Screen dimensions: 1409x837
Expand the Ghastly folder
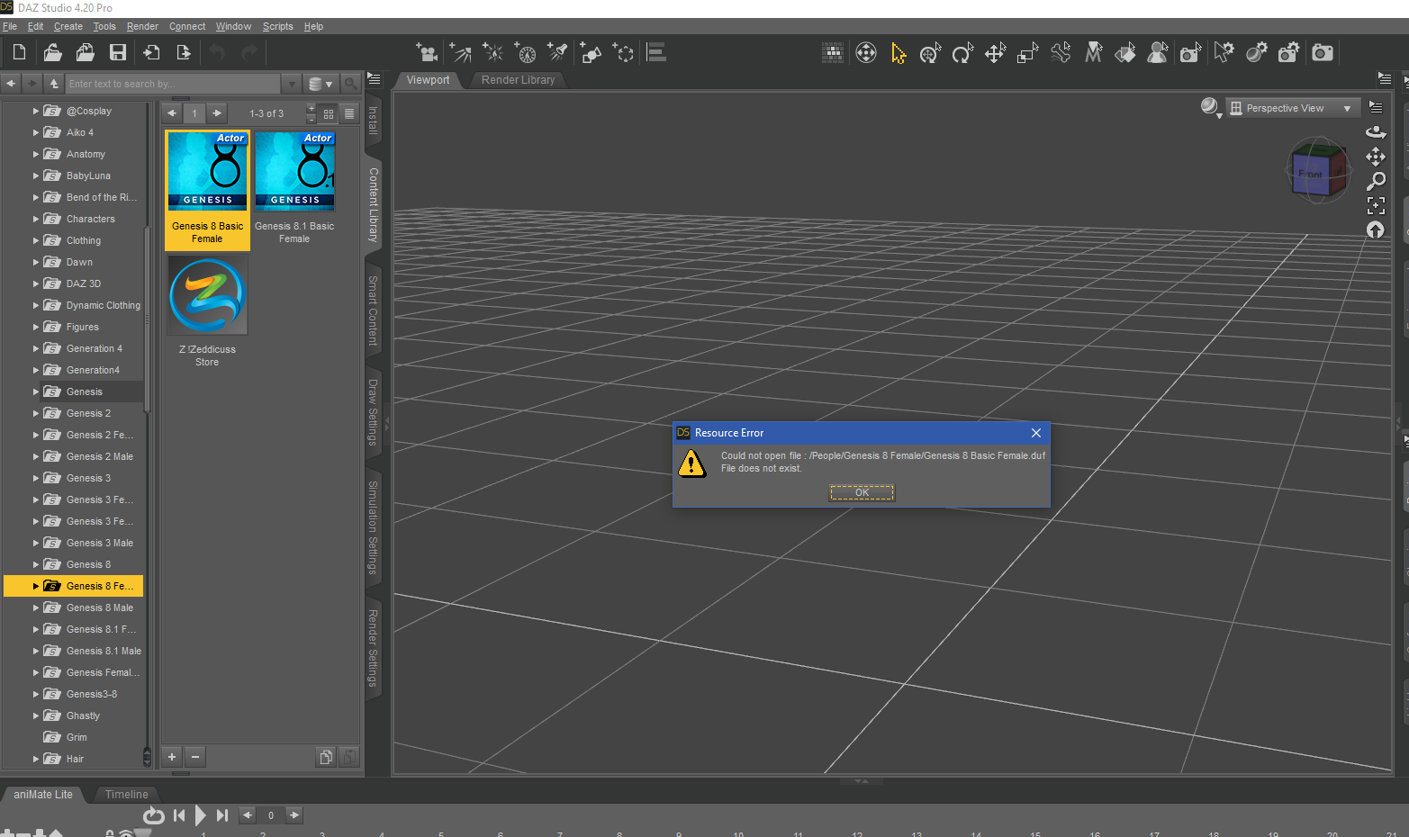point(36,715)
